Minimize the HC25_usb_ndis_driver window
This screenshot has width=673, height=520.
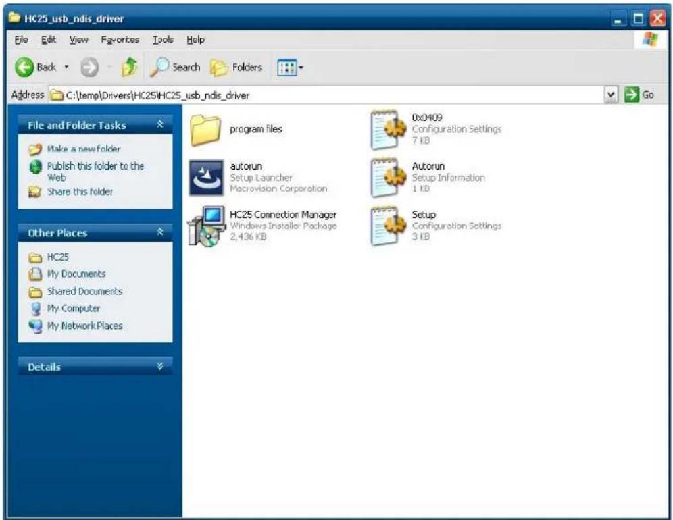click(618, 19)
